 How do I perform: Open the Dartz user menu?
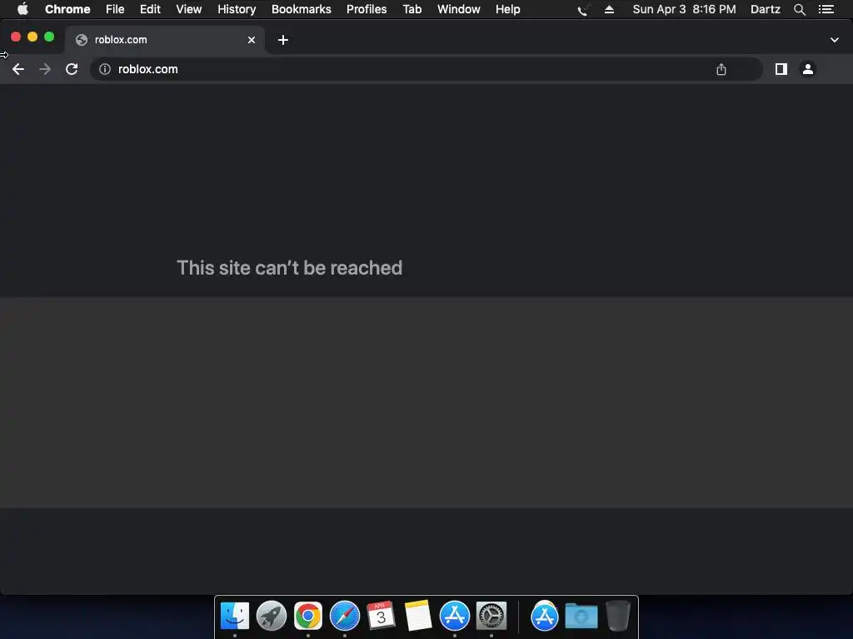(766, 9)
